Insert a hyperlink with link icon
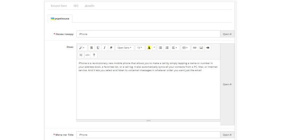This screenshot has height=140, width=281. click(x=195, y=48)
